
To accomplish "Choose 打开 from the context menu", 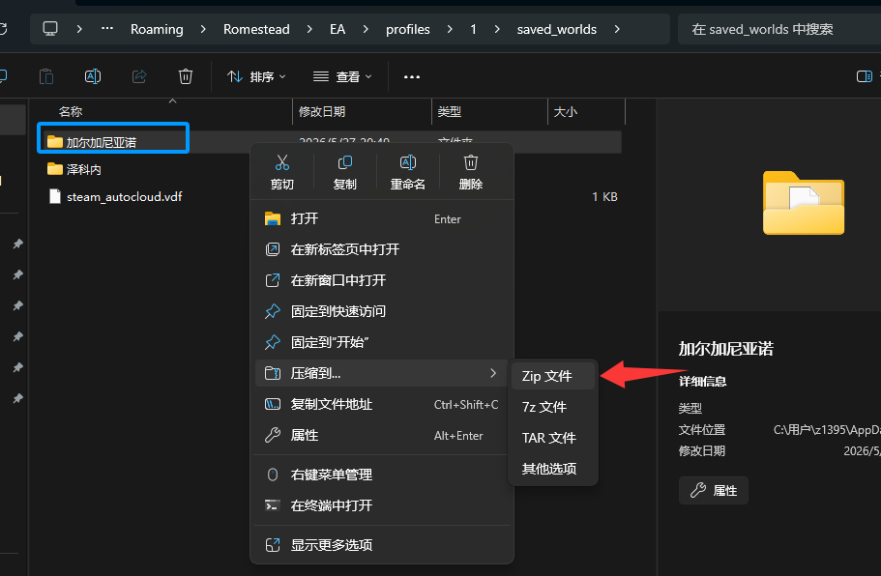I will tap(381, 218).
